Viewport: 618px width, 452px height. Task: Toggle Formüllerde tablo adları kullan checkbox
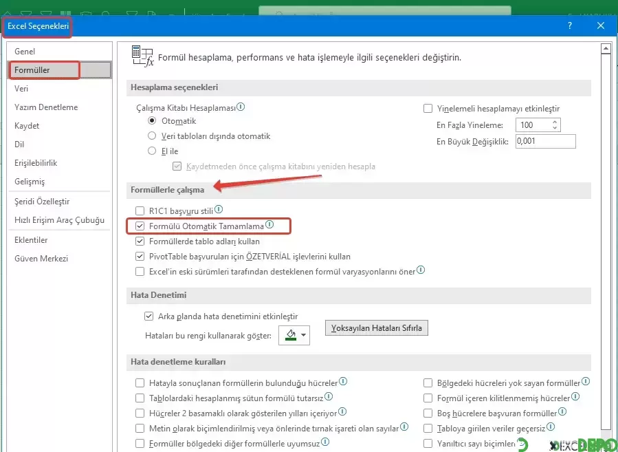tap(140, 241)
